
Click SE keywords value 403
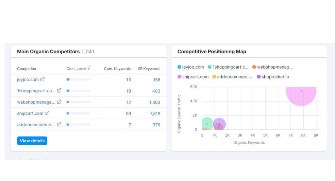pyautogui.click(x=156, y=91)
